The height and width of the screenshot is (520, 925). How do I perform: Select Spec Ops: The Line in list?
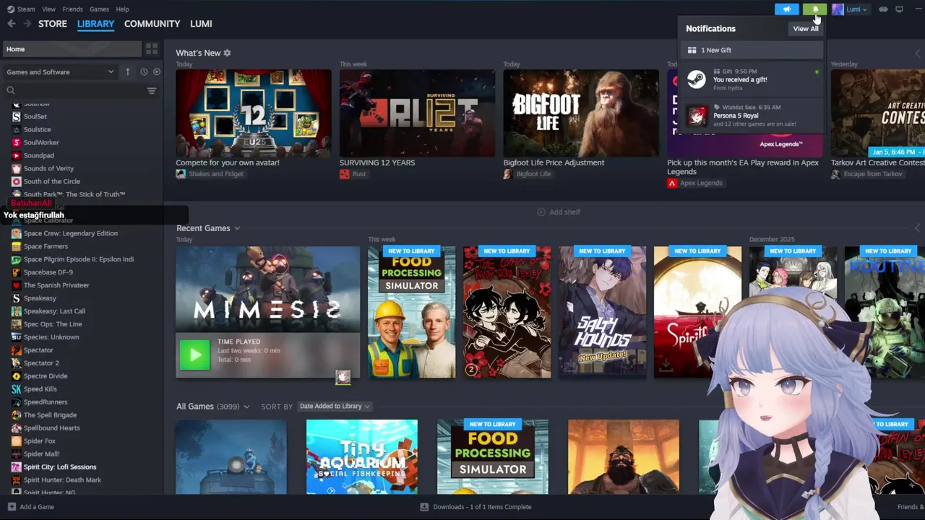click(53, 324)
